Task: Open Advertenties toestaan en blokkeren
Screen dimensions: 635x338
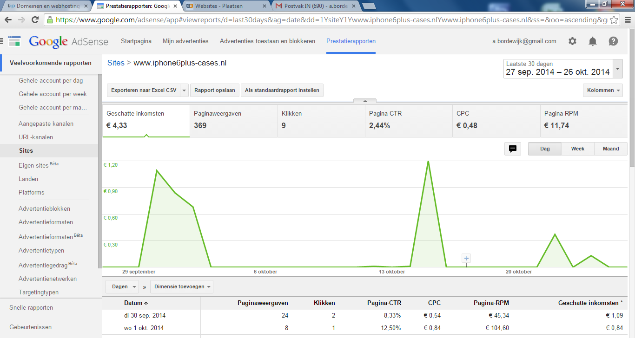Action: [x=267, y=41]
